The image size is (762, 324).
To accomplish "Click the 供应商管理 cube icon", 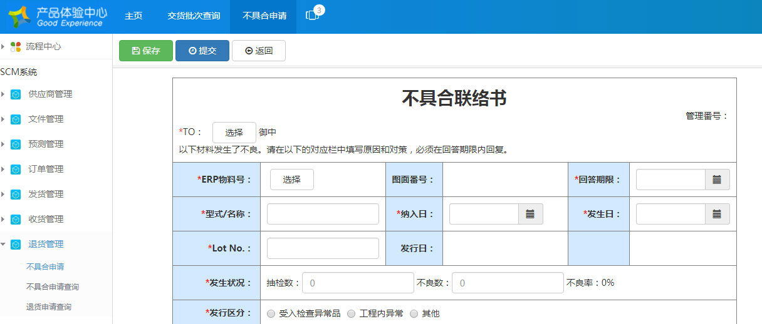I will tap(16, 94).
